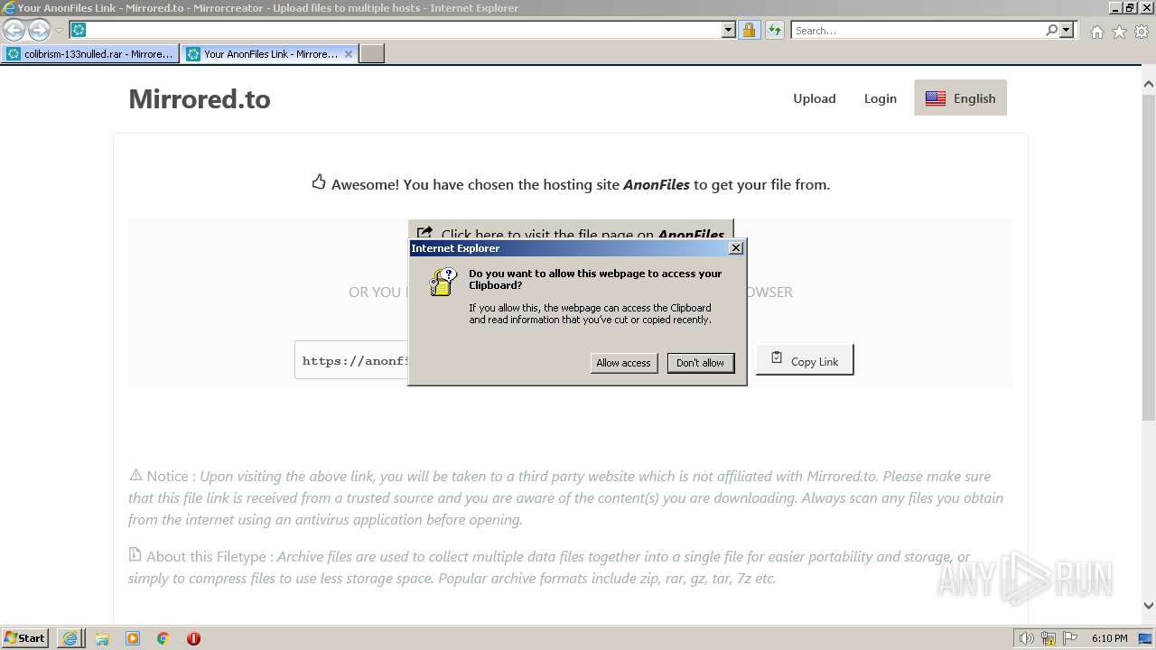This screenshot has width=1156, height=650.
Task: Click the Refresh page icon
Action: pyautogui.click(x=775, y=30)
